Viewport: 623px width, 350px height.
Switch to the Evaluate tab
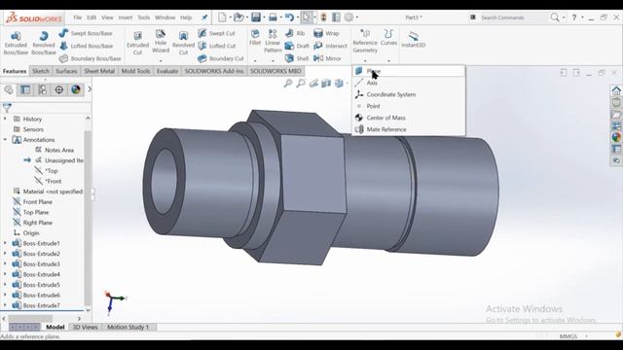(167, 71)
